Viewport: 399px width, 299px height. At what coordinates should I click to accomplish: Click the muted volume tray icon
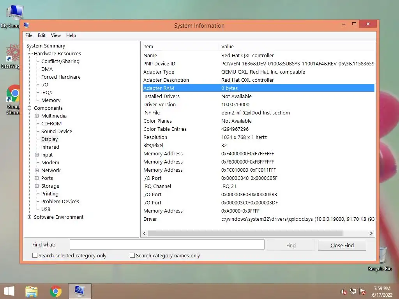(x=343, y=292)
